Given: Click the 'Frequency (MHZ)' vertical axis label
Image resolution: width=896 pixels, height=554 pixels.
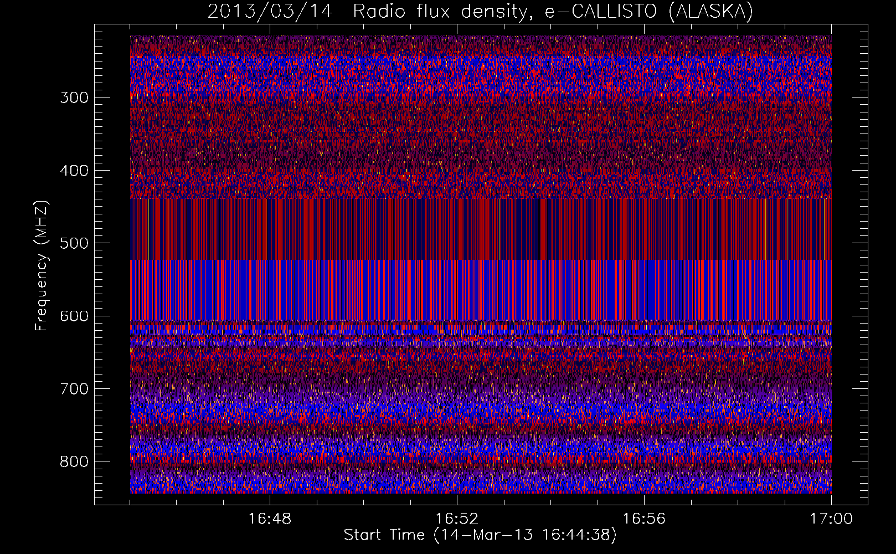Looking at the screenshot, I should 42,266.
